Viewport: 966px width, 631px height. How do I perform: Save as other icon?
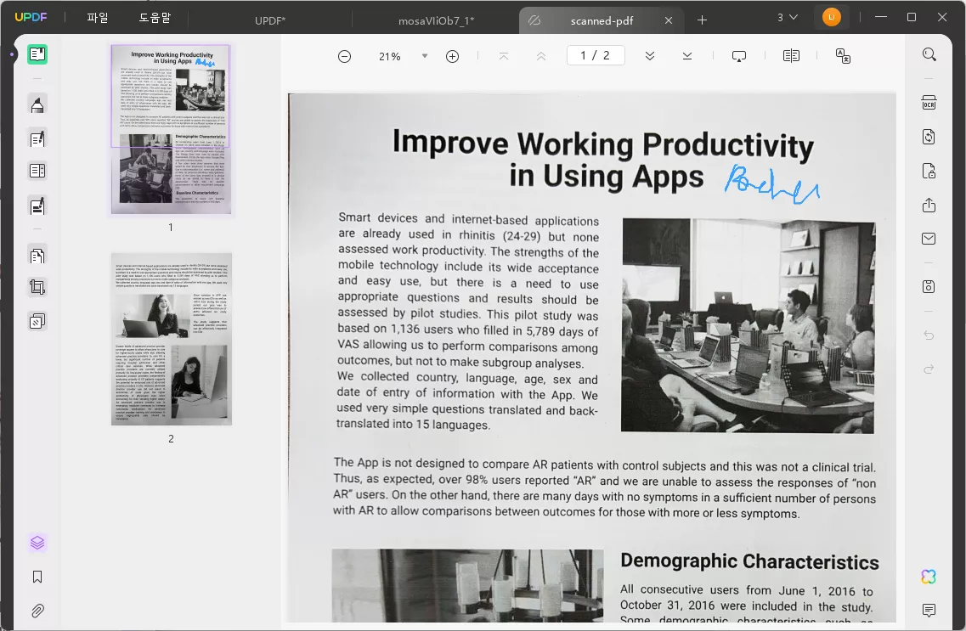point(929,286)
